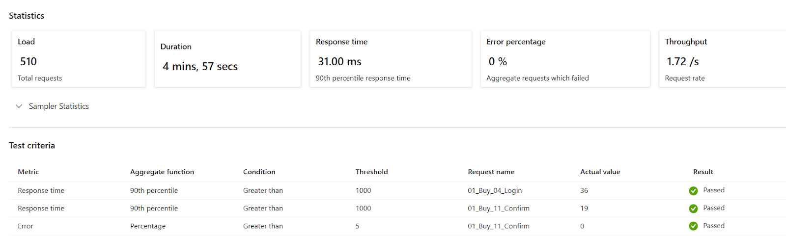Sort by Aggregate function column header
The image size is (786, 236).
pos(162,172)
